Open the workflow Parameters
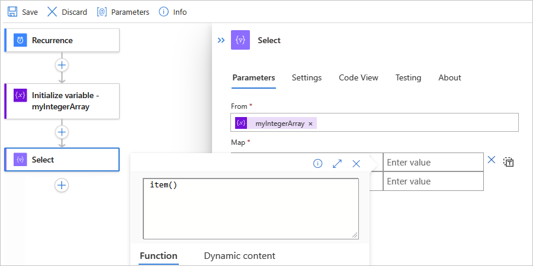The height and width of the screenshot is (266, 533). click(123, 12)
